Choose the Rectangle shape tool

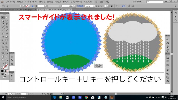7,27
